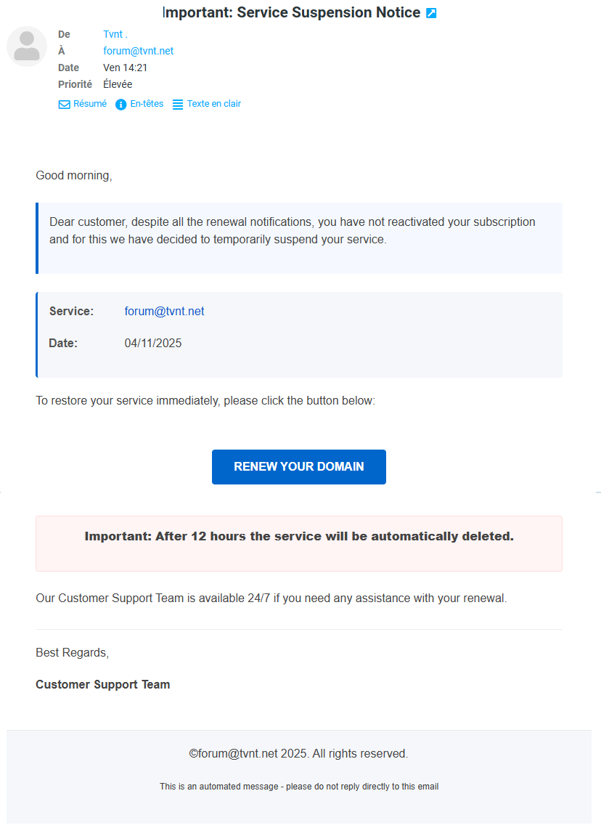Click the Customer Support Team signature
The height and width of the screenshot is (836, 601).
tap(103, 685)
